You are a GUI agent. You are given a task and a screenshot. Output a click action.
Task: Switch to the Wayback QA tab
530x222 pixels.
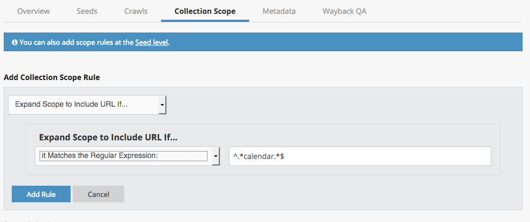(x=344, y=11)
